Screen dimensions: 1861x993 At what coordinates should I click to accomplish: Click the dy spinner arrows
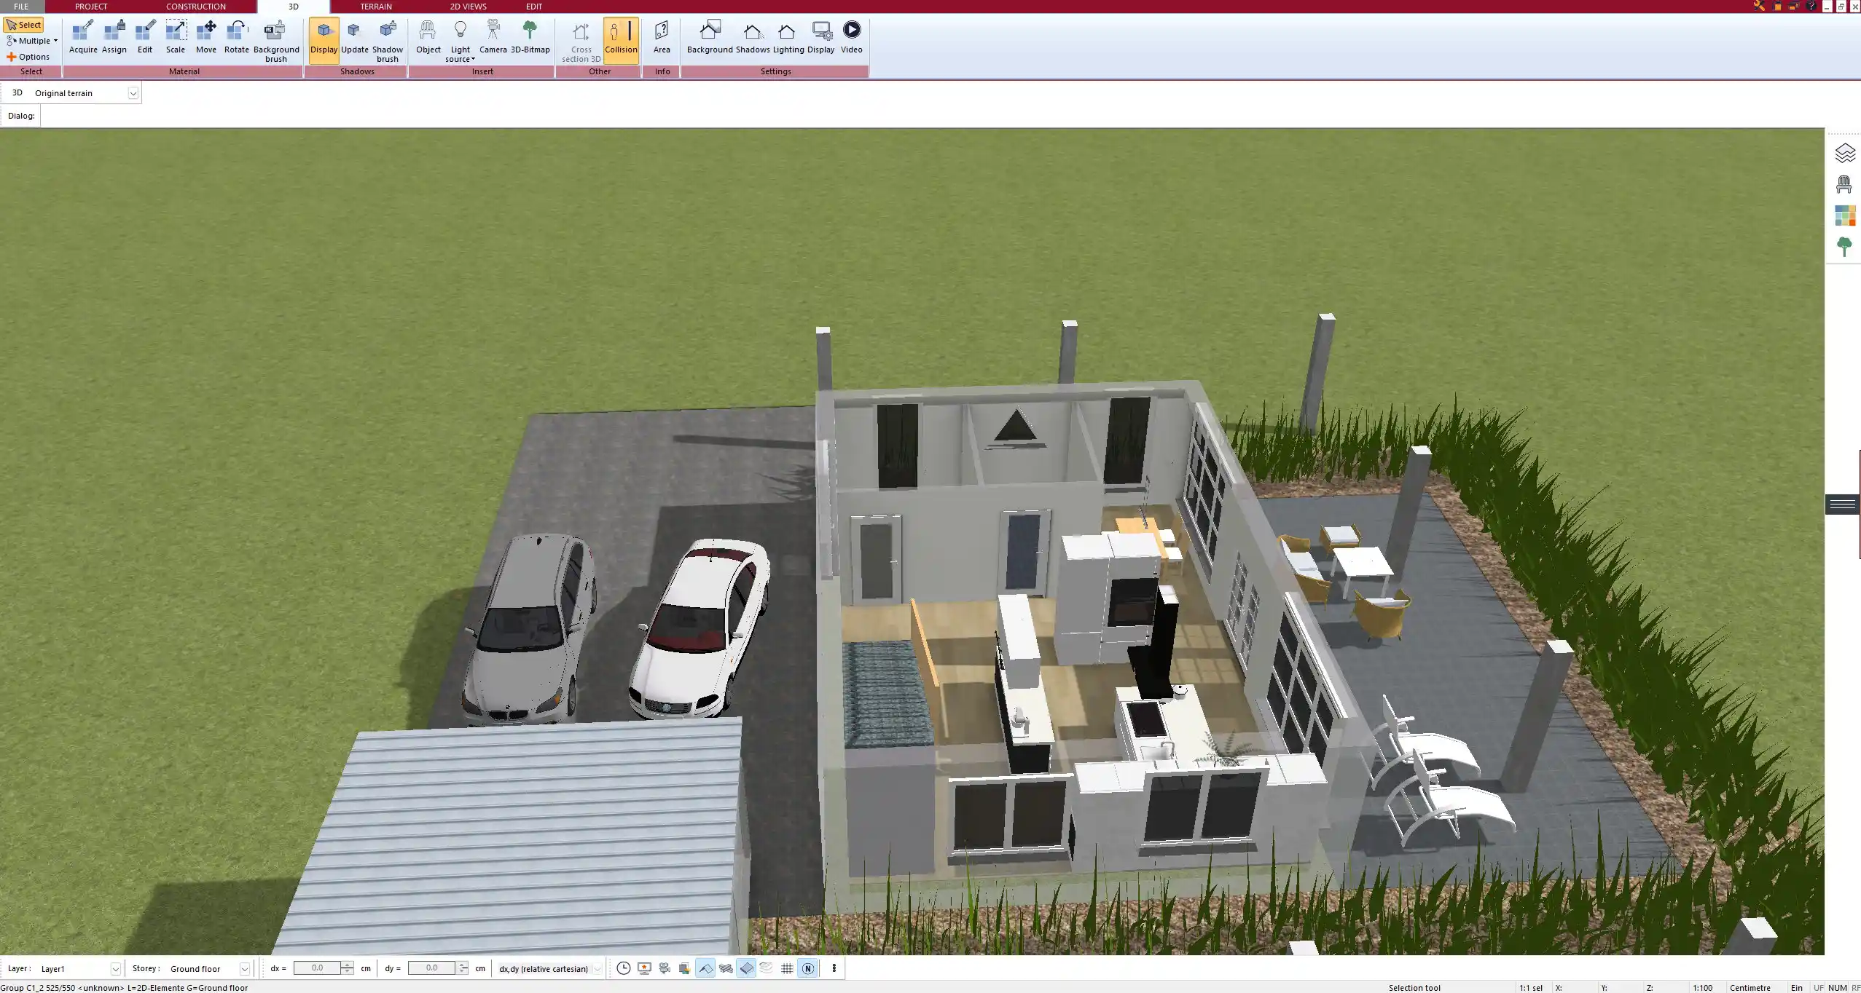click(463, 968)
